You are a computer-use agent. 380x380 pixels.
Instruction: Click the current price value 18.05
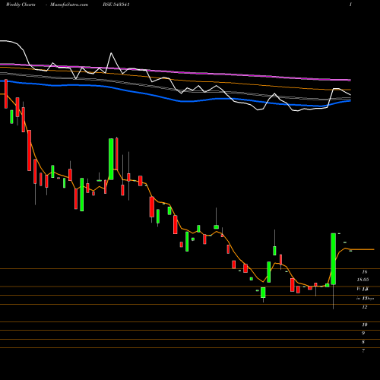pyautogui.click(x=363, y=280)
